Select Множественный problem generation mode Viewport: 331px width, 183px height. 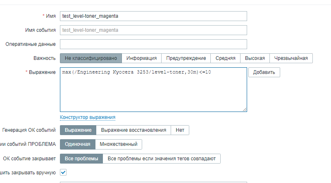(x=119, y=144)
